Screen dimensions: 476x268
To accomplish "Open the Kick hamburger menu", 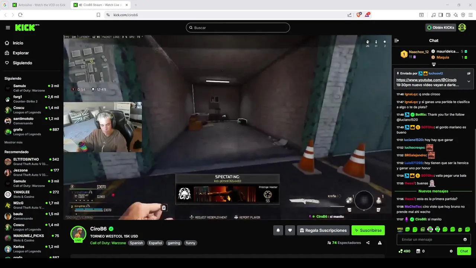I will click(x=8, y=28).
